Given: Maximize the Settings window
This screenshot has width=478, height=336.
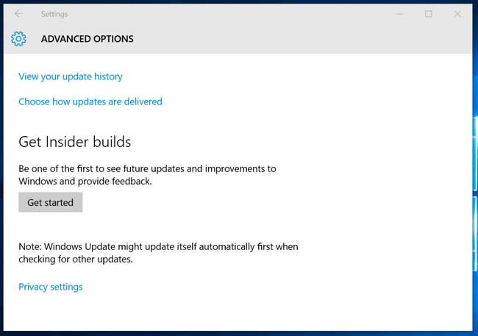Looking at the screenshot, I should coord(428,14).
